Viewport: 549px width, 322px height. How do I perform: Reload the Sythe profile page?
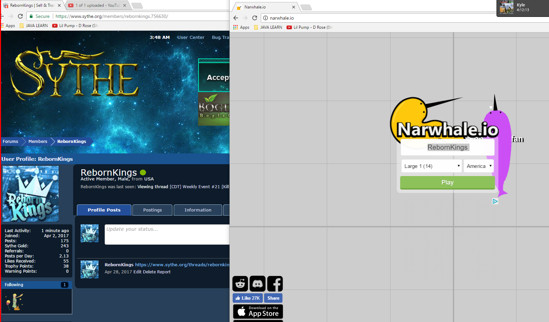coord(20,16)
